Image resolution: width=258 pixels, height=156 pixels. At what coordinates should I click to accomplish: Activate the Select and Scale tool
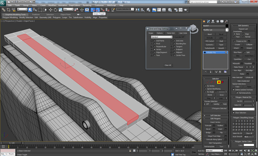[x=60, y=10]
